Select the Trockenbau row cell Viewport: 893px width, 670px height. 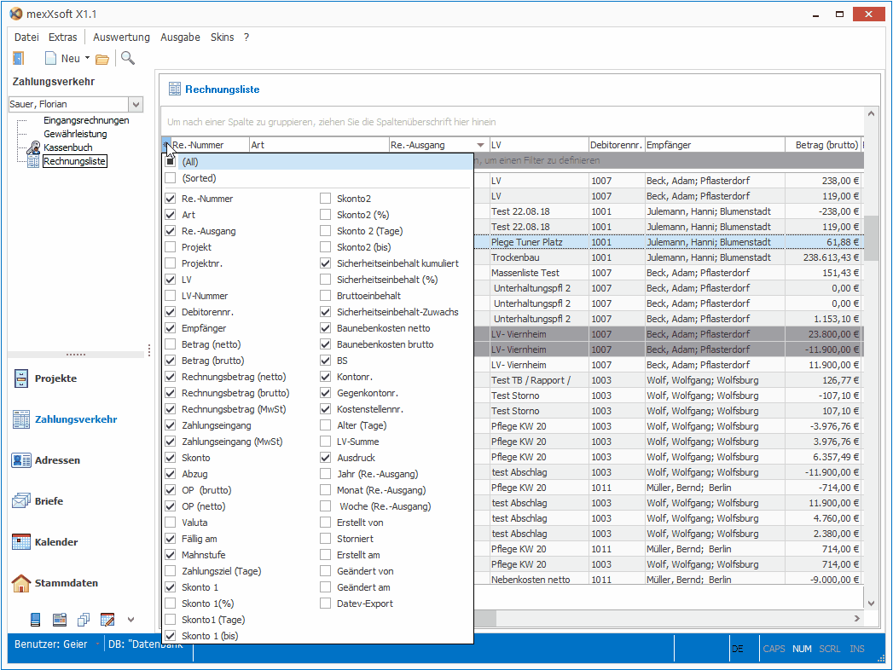539,257
